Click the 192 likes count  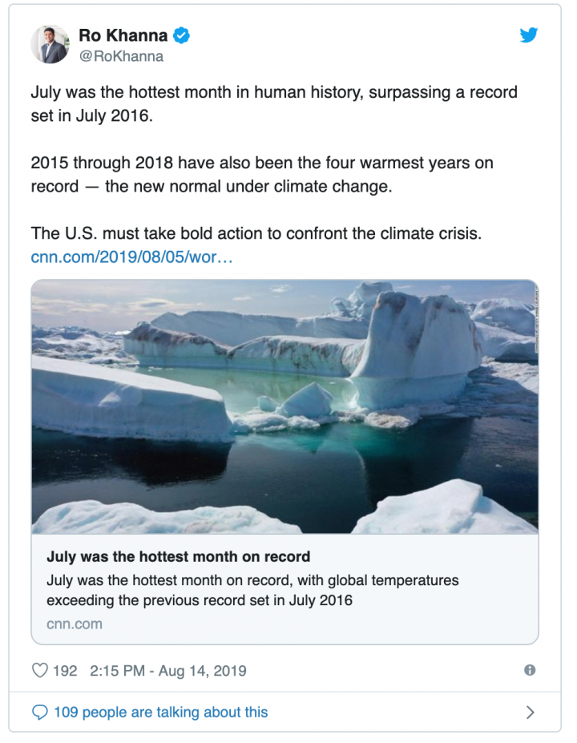coord(65,670)
